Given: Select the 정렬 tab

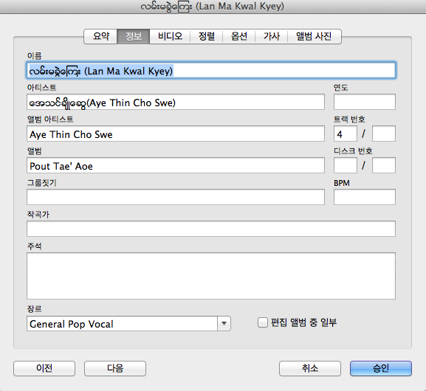Looking at the screenshot, I should (x=207, y=36).
